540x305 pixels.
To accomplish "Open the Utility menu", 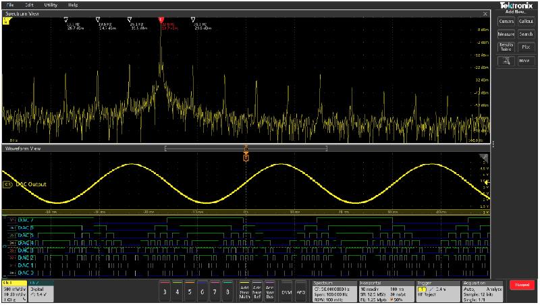I will (51, 5).
